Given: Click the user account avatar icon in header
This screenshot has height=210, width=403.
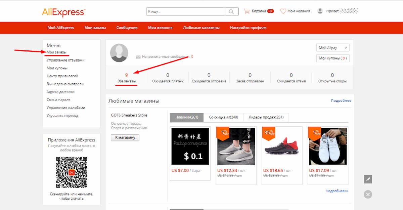Looking at the screenshot, I should (320, 11).
